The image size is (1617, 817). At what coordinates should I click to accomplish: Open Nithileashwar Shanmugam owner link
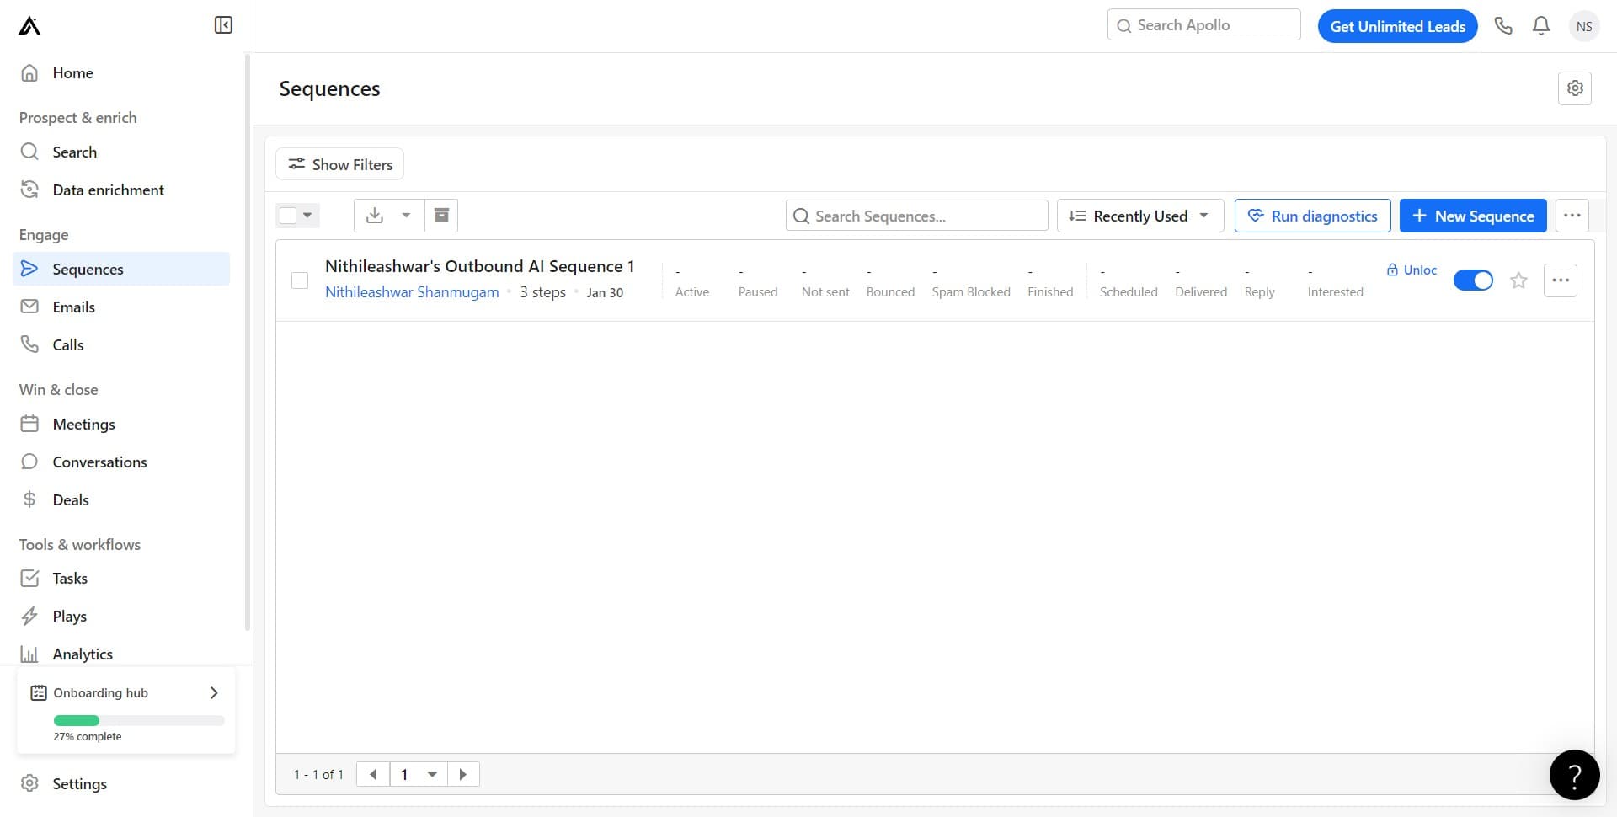[412, 292]
